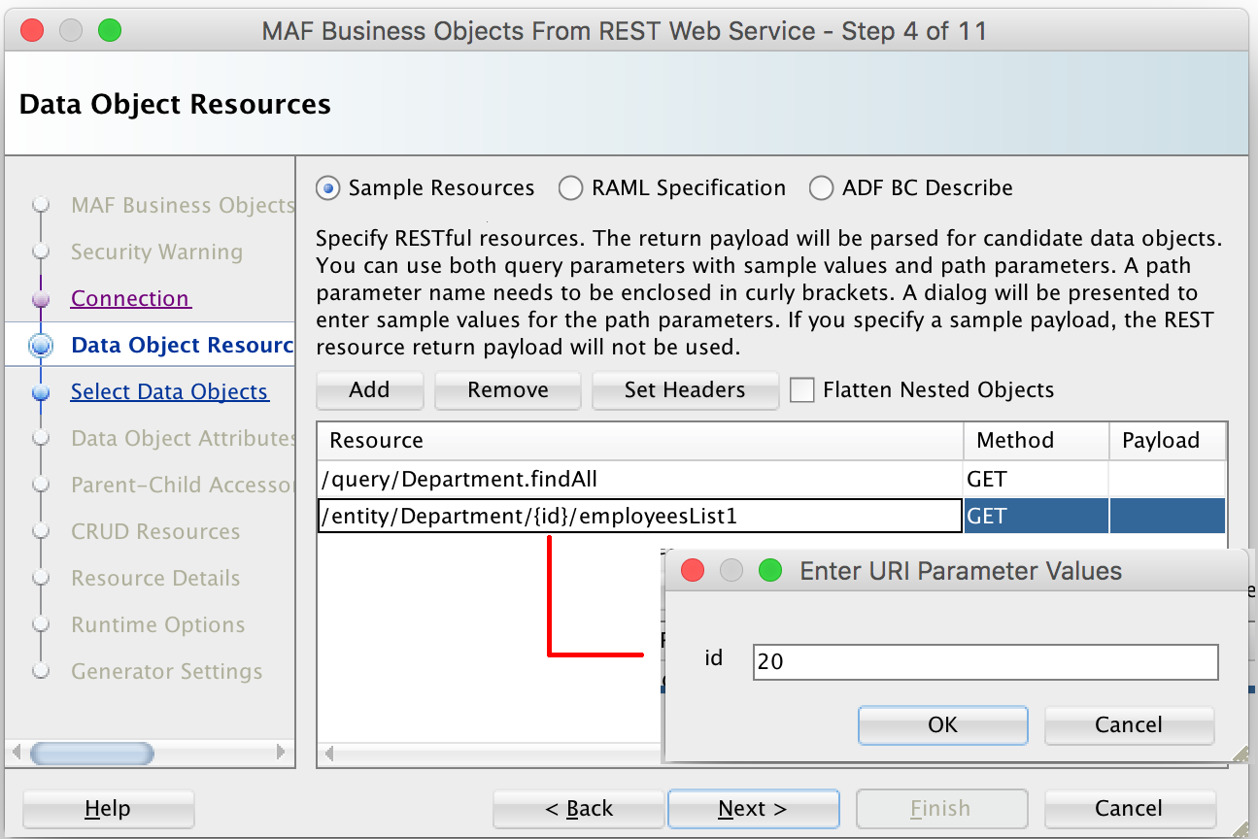Select the Sample Resources radio button

point(328,188)
